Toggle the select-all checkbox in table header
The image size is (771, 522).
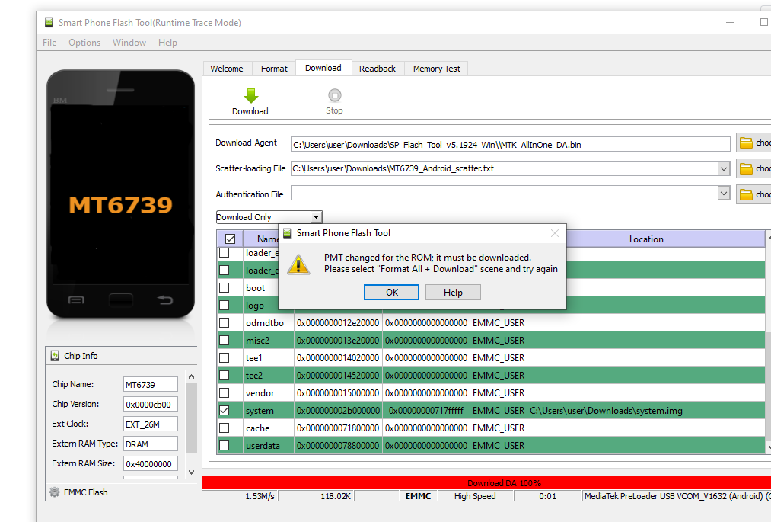click(230, 239)
